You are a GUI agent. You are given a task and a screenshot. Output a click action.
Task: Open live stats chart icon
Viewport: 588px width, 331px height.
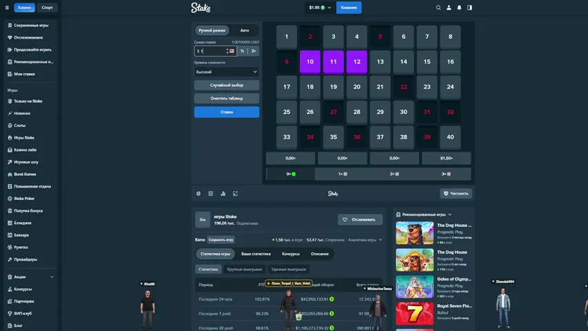[x=223, y=194]
